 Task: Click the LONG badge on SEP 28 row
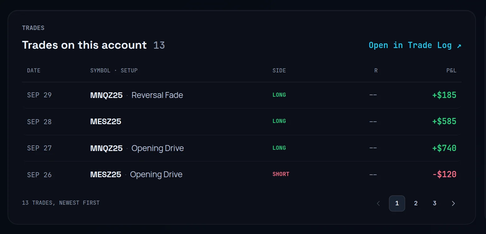pyautogui.click(x=279, y=121)
